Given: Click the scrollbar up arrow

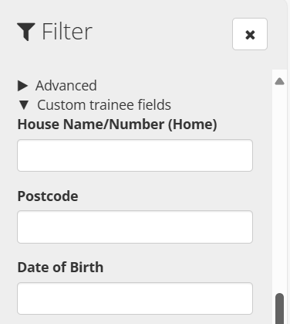Looking at the screenshot, I should click(x=279, y=81).
